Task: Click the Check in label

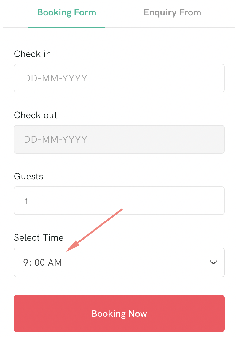Action: 32,54
